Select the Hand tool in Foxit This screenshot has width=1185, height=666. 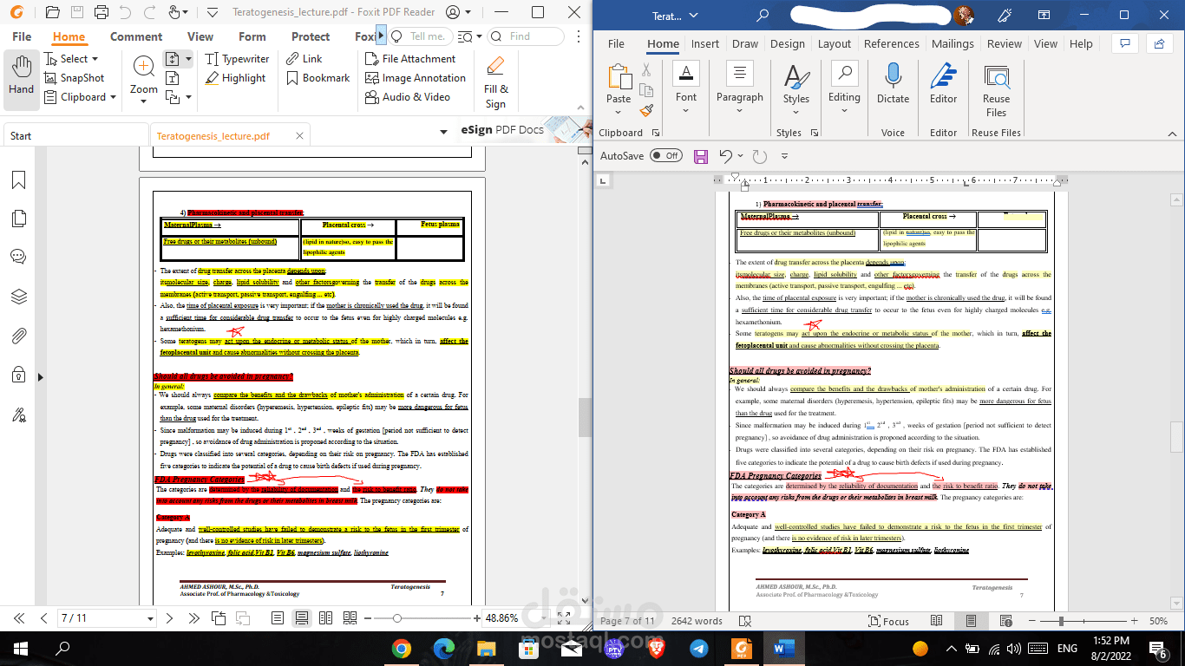pyautogui.click(x=21, y=77)
